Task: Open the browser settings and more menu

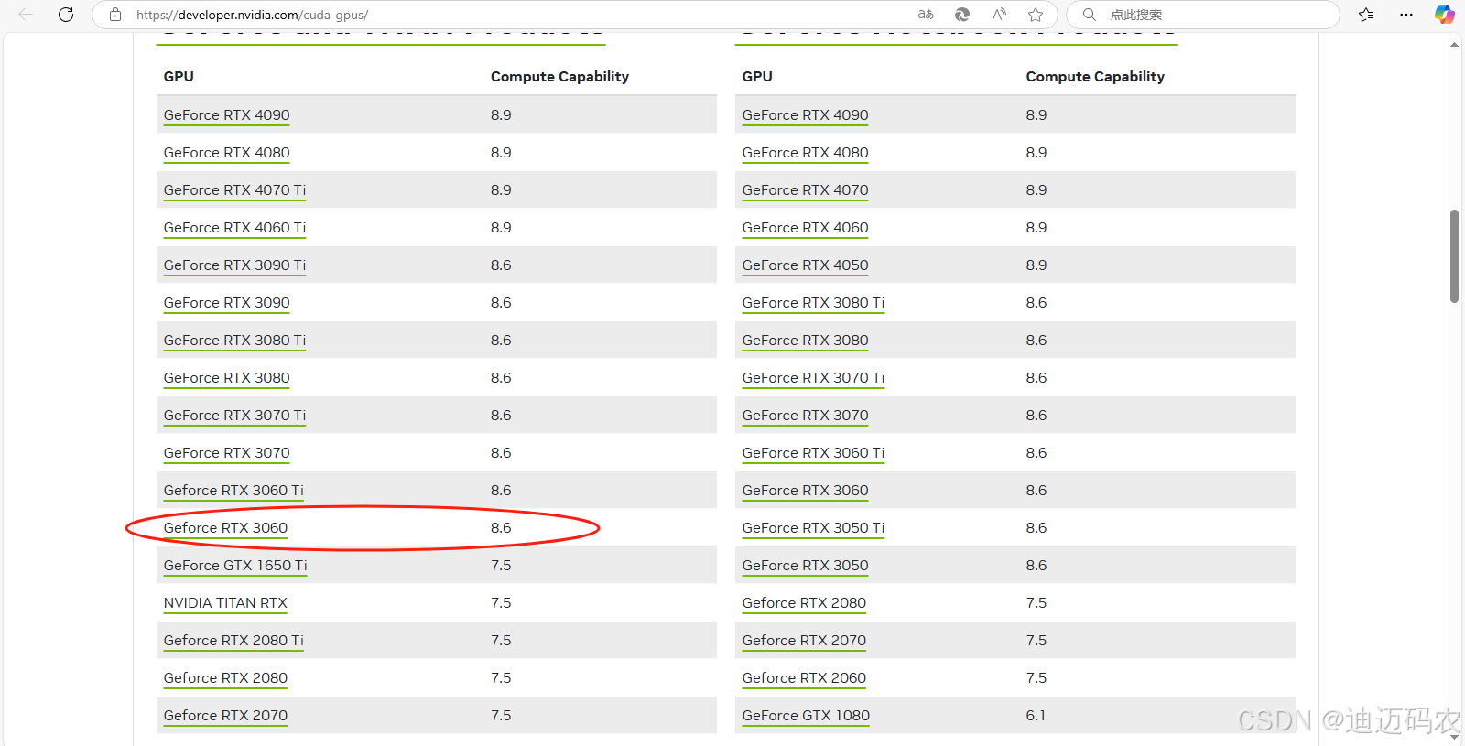Action: 1406,15
